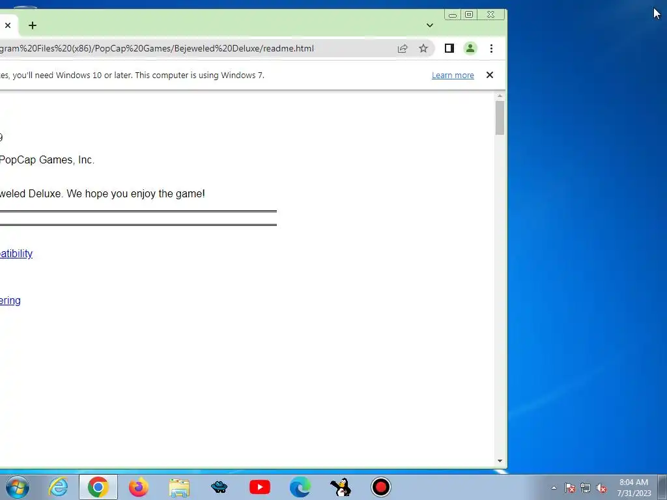Launch Microsoft Edge from the taskbar
Image resolution: width=667 pixels, height=500 pixels.
(x=300, y=487)
